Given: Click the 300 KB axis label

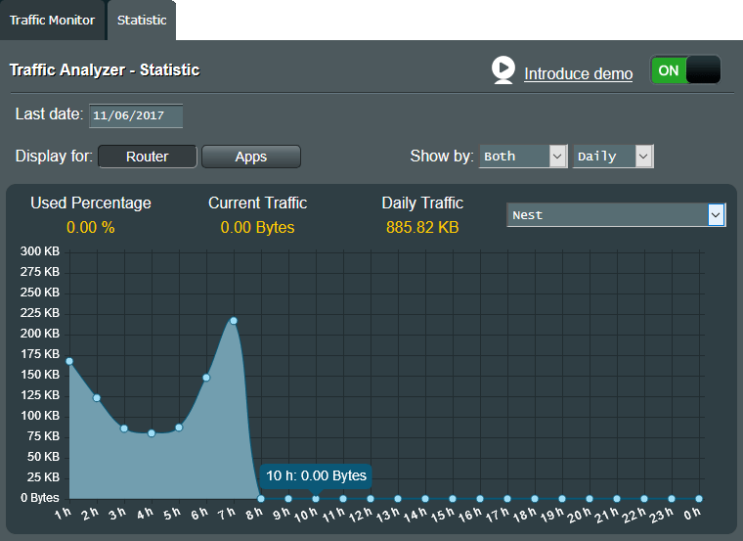Looking at the screenshot, I should [x=40, y=251].
